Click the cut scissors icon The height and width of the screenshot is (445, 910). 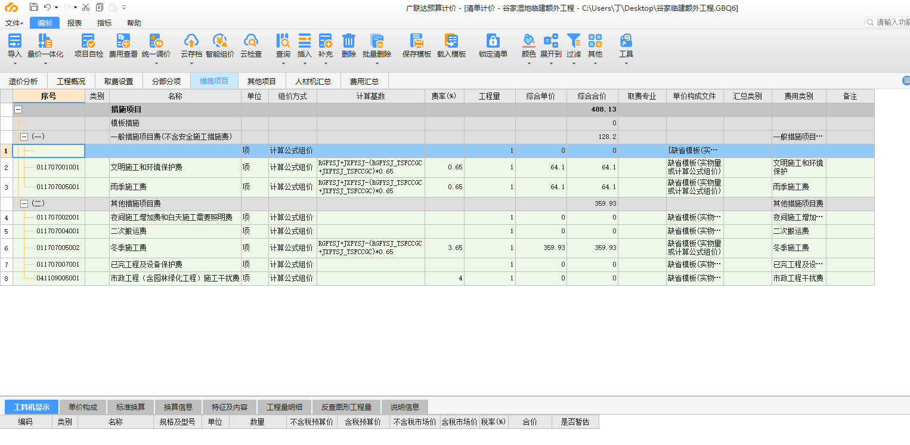tap(86, 7)
